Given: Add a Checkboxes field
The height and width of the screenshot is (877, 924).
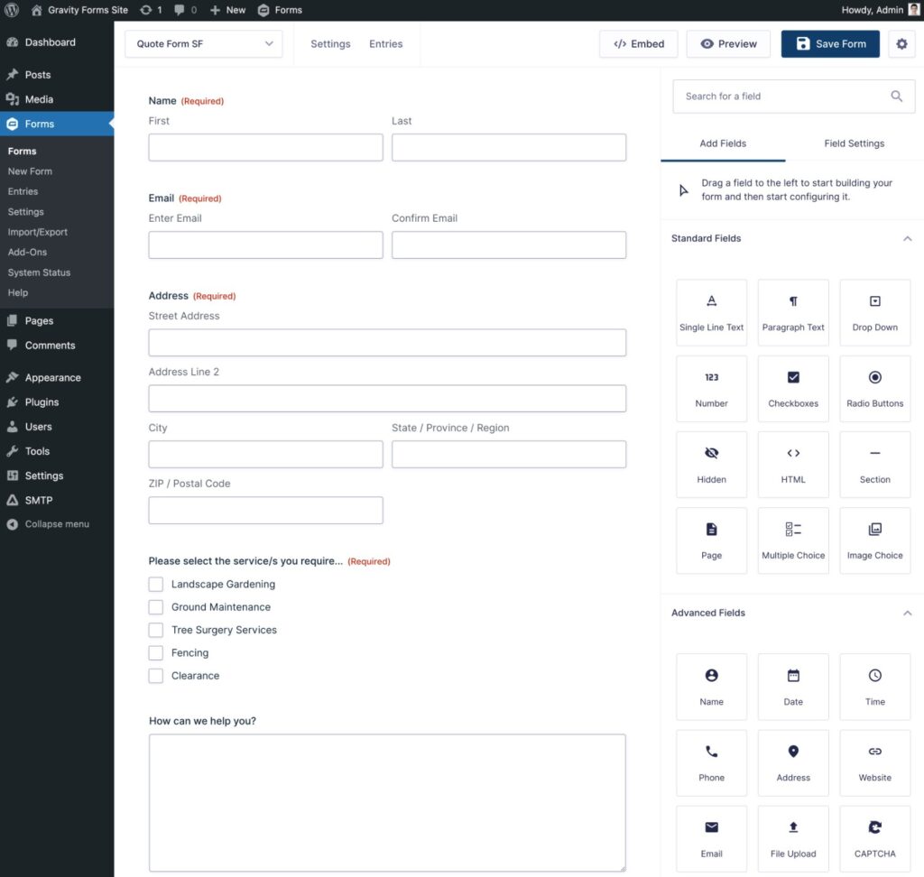Looking at the screenshot, I should tap(793, 389).
